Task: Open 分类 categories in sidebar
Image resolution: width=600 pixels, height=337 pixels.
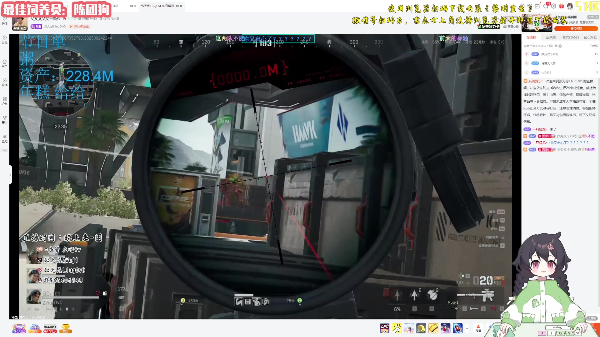Action: [5, 101]
